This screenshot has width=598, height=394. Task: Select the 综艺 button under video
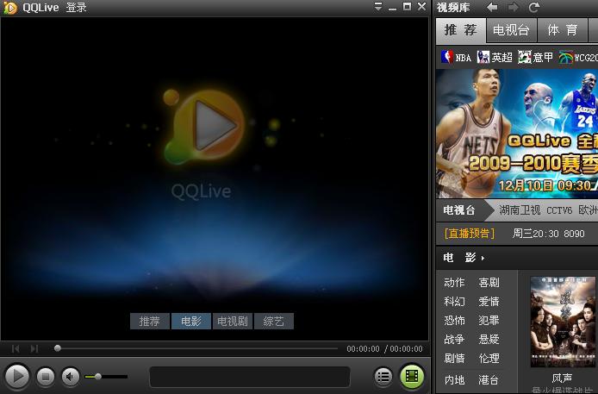pos(274,322)
